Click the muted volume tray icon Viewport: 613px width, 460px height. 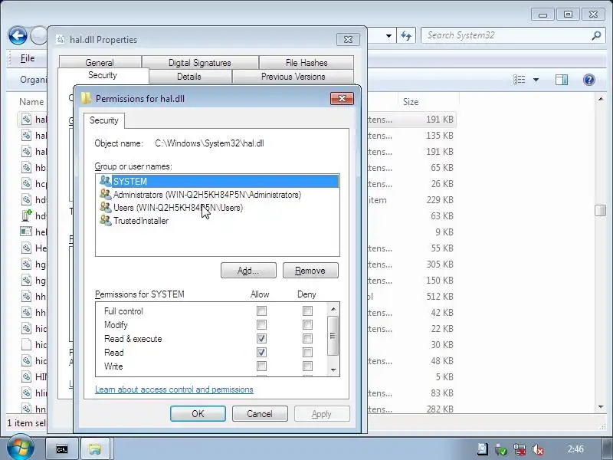538,449
